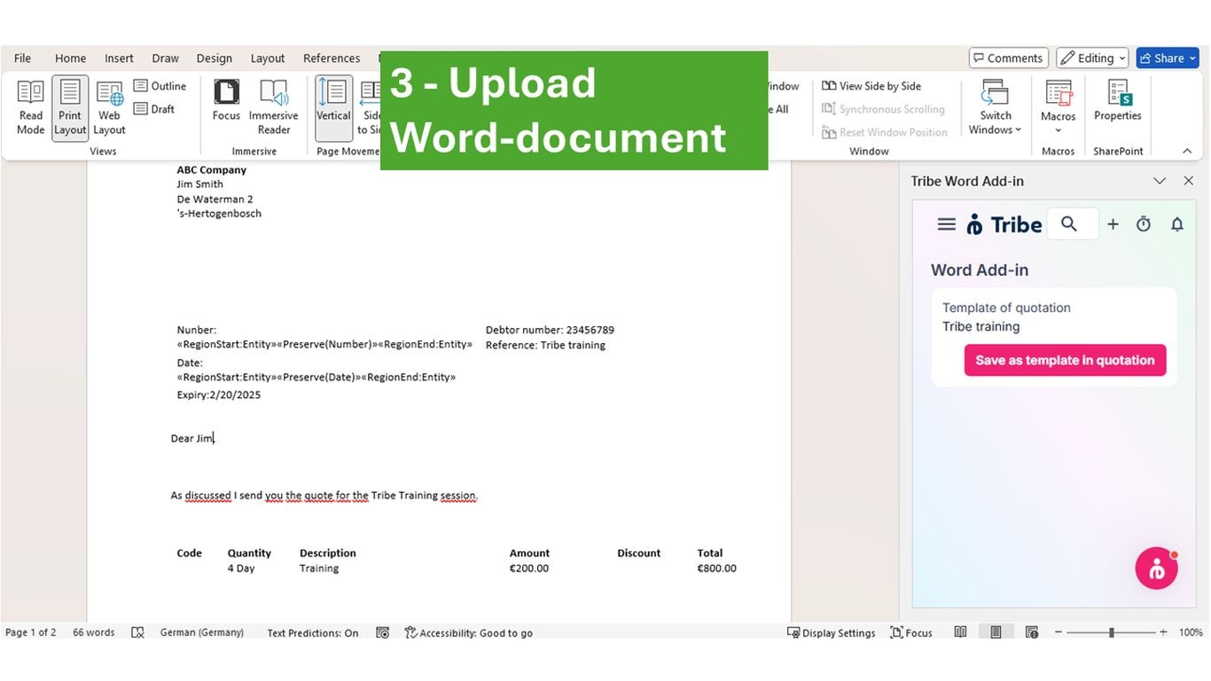Open the spelling check status icon

click(137, 632)
